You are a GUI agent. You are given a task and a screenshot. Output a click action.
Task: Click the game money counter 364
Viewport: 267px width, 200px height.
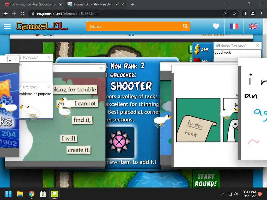pos(204,49)
